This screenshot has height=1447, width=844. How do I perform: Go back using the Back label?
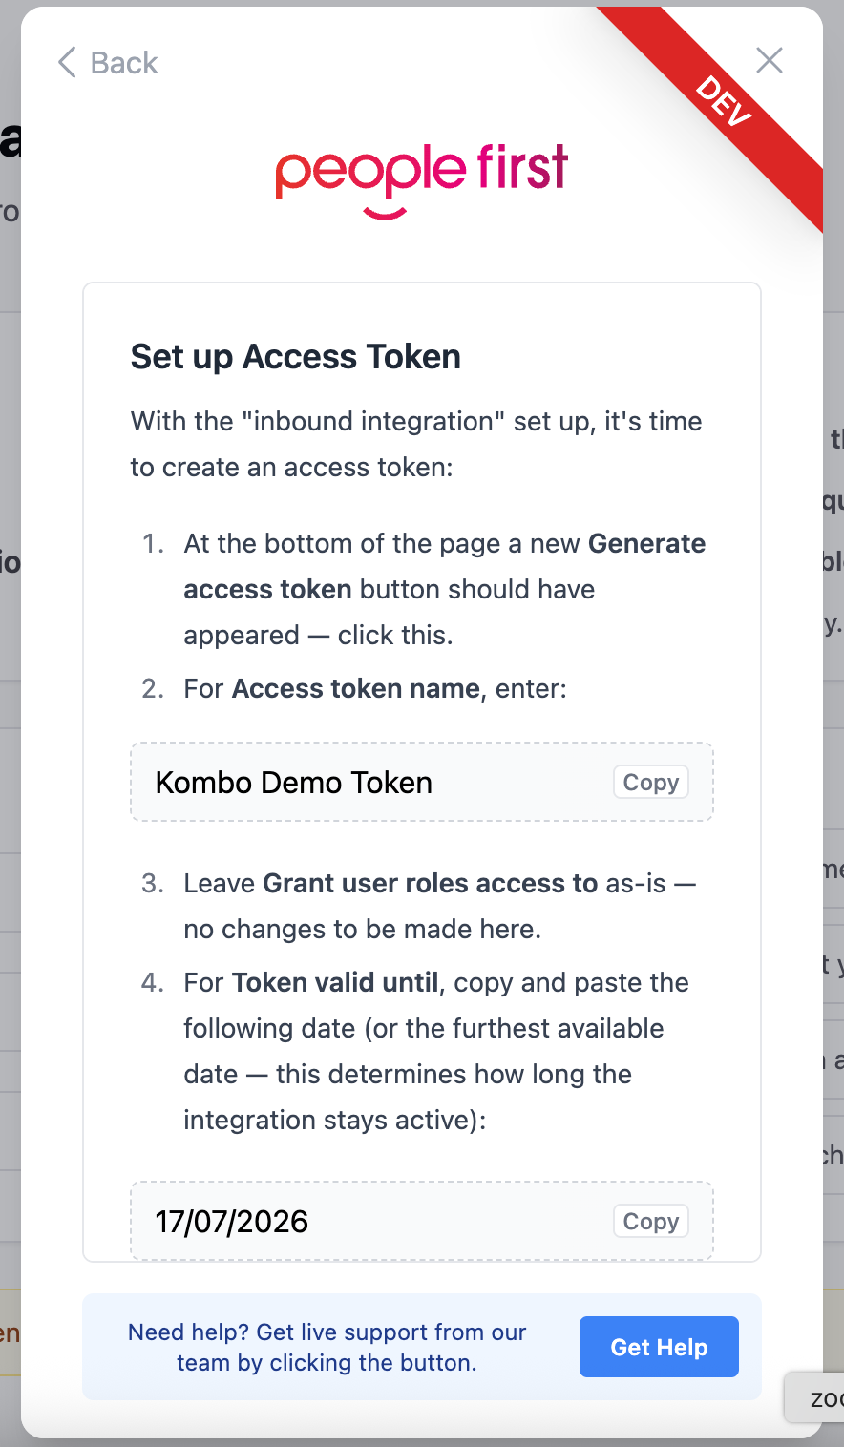[x=124, y=63]
